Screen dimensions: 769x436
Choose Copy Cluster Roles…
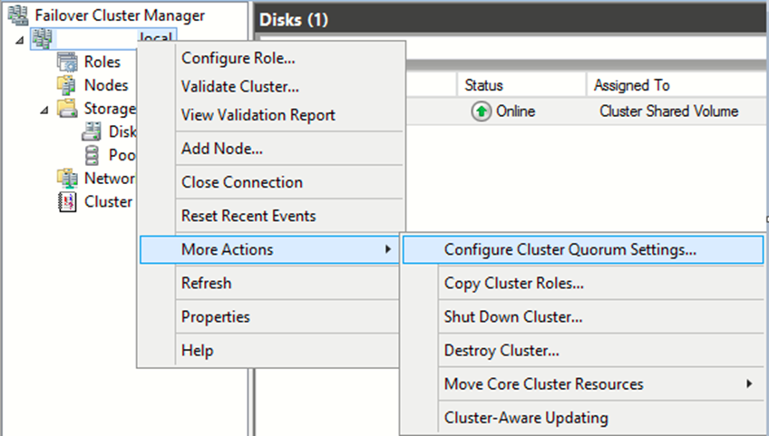(x=513, y=283)
